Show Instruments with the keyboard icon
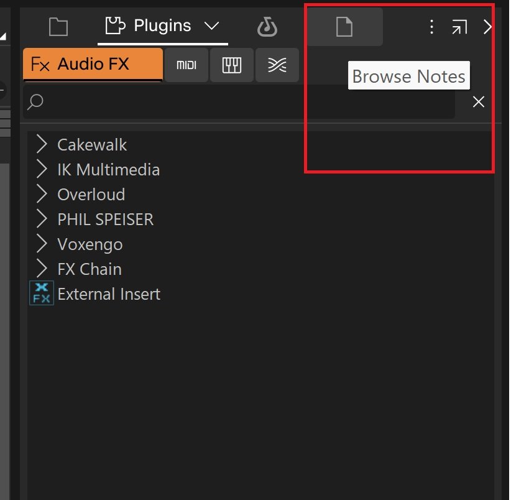The width and height of the screenshot is (511, 500). [x=232, y=65]
